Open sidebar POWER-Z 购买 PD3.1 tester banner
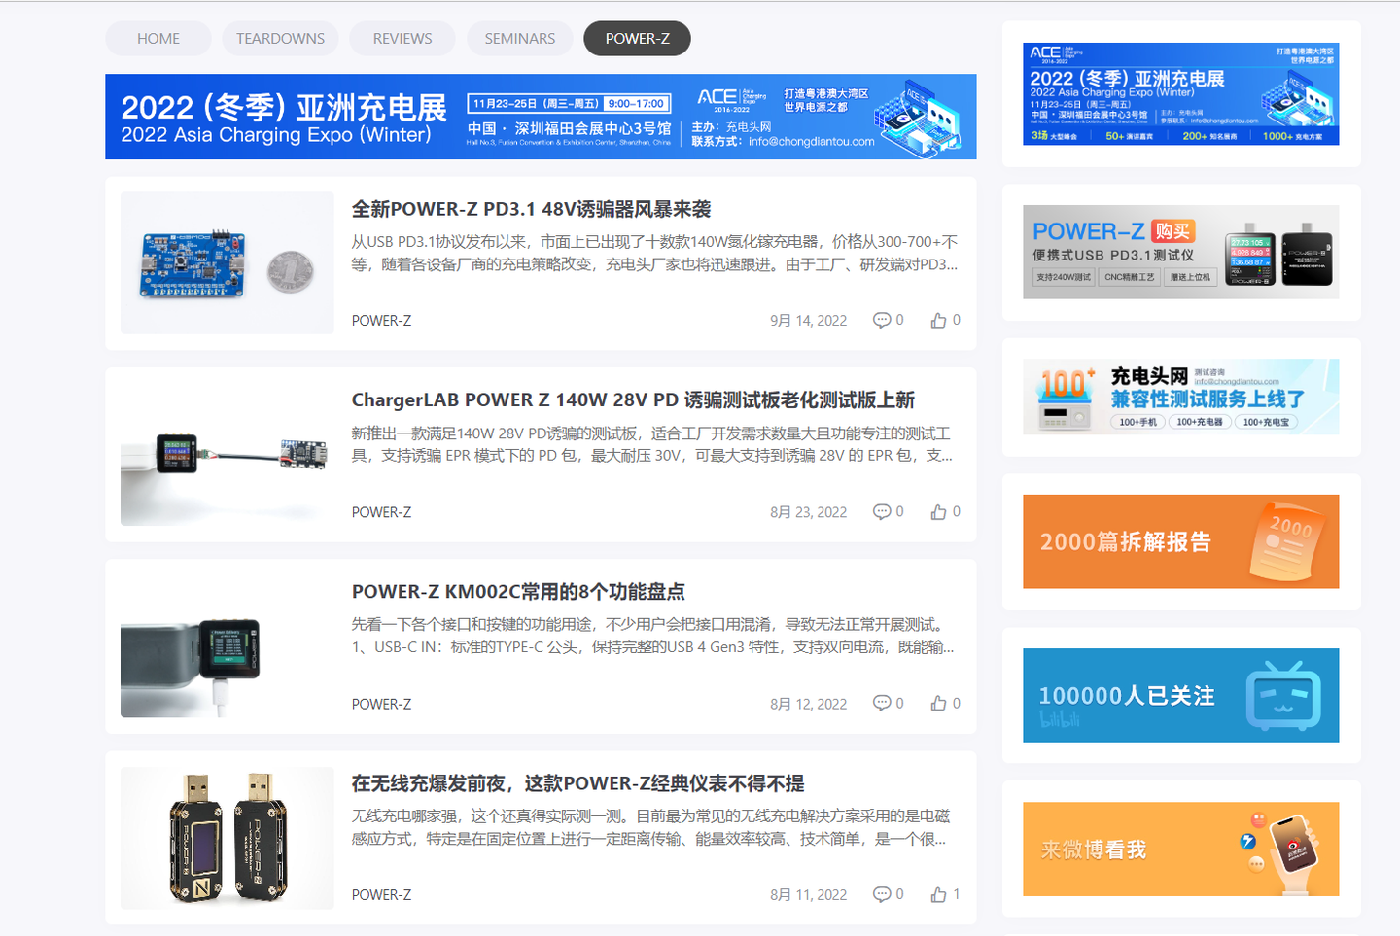 pyautogui.click(x=1181, y=252)
